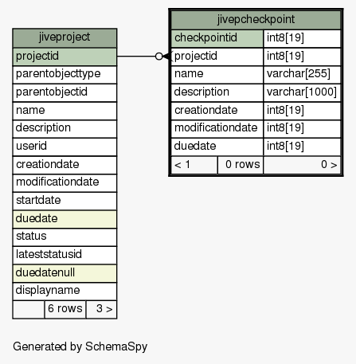Click the '0 >' children count cell
Image resolution: width=356 pixels, height=364 pixels.
point(302,165)
